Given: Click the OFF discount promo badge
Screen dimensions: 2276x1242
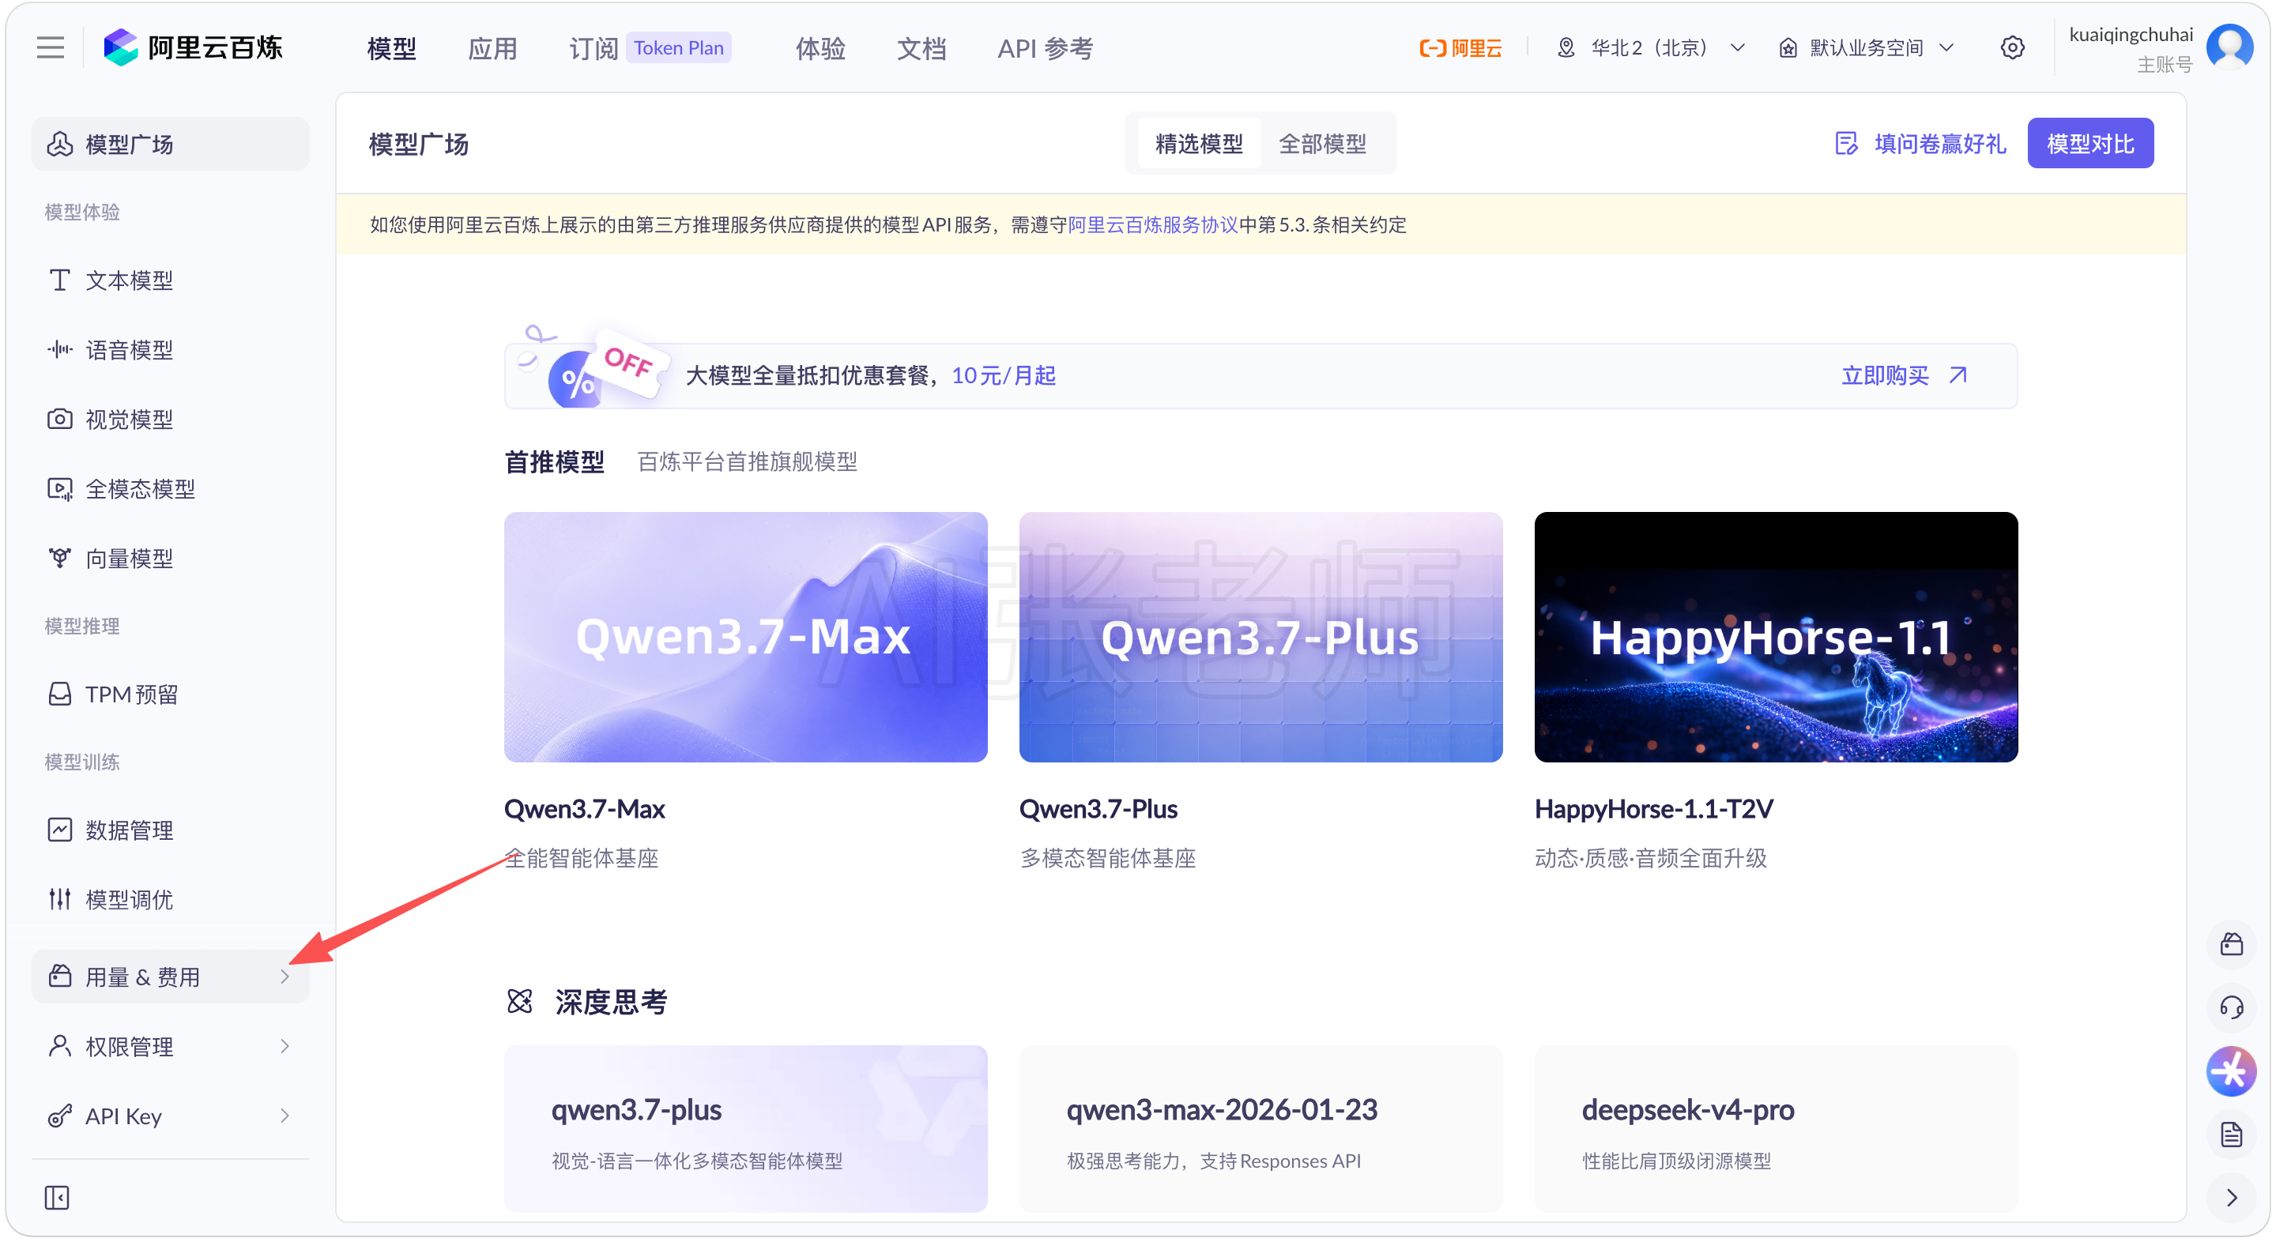Looking at the screenshot, I should [628, 362].
